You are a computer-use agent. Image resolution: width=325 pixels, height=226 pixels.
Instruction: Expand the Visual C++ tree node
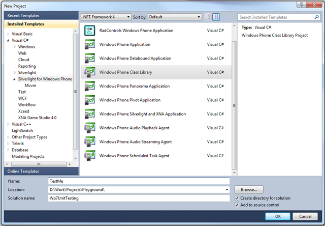tap(8, 124)
